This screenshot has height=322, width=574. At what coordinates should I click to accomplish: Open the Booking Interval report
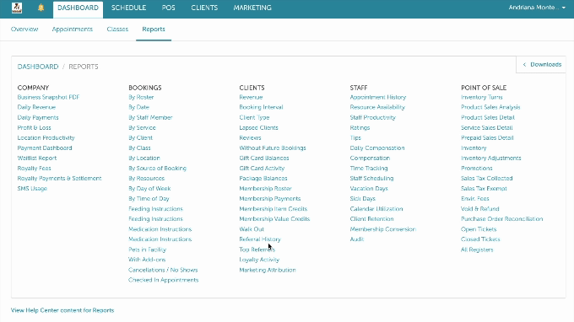click(261, 107)
